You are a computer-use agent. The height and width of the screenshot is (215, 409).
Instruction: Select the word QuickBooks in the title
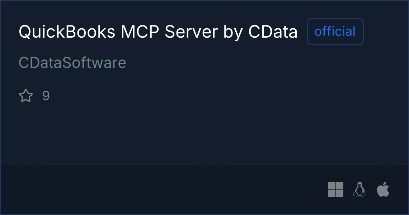67,32
